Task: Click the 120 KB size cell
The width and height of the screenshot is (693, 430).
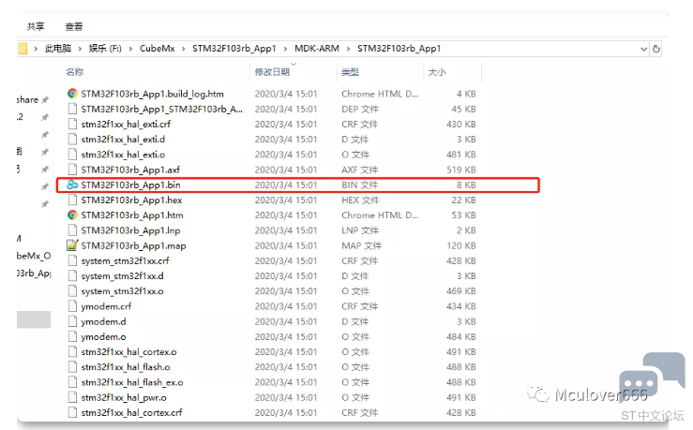Action: pyautogui.click(x=461, y=245)
